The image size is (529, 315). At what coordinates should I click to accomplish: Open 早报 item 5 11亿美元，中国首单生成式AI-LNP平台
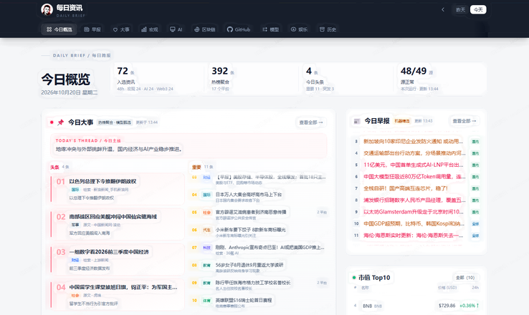[x=416, y=165]
